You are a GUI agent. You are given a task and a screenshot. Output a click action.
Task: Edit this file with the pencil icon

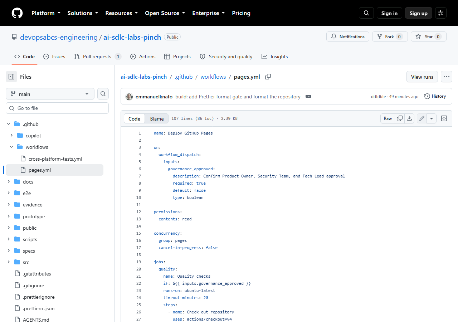tap(422, 118)
